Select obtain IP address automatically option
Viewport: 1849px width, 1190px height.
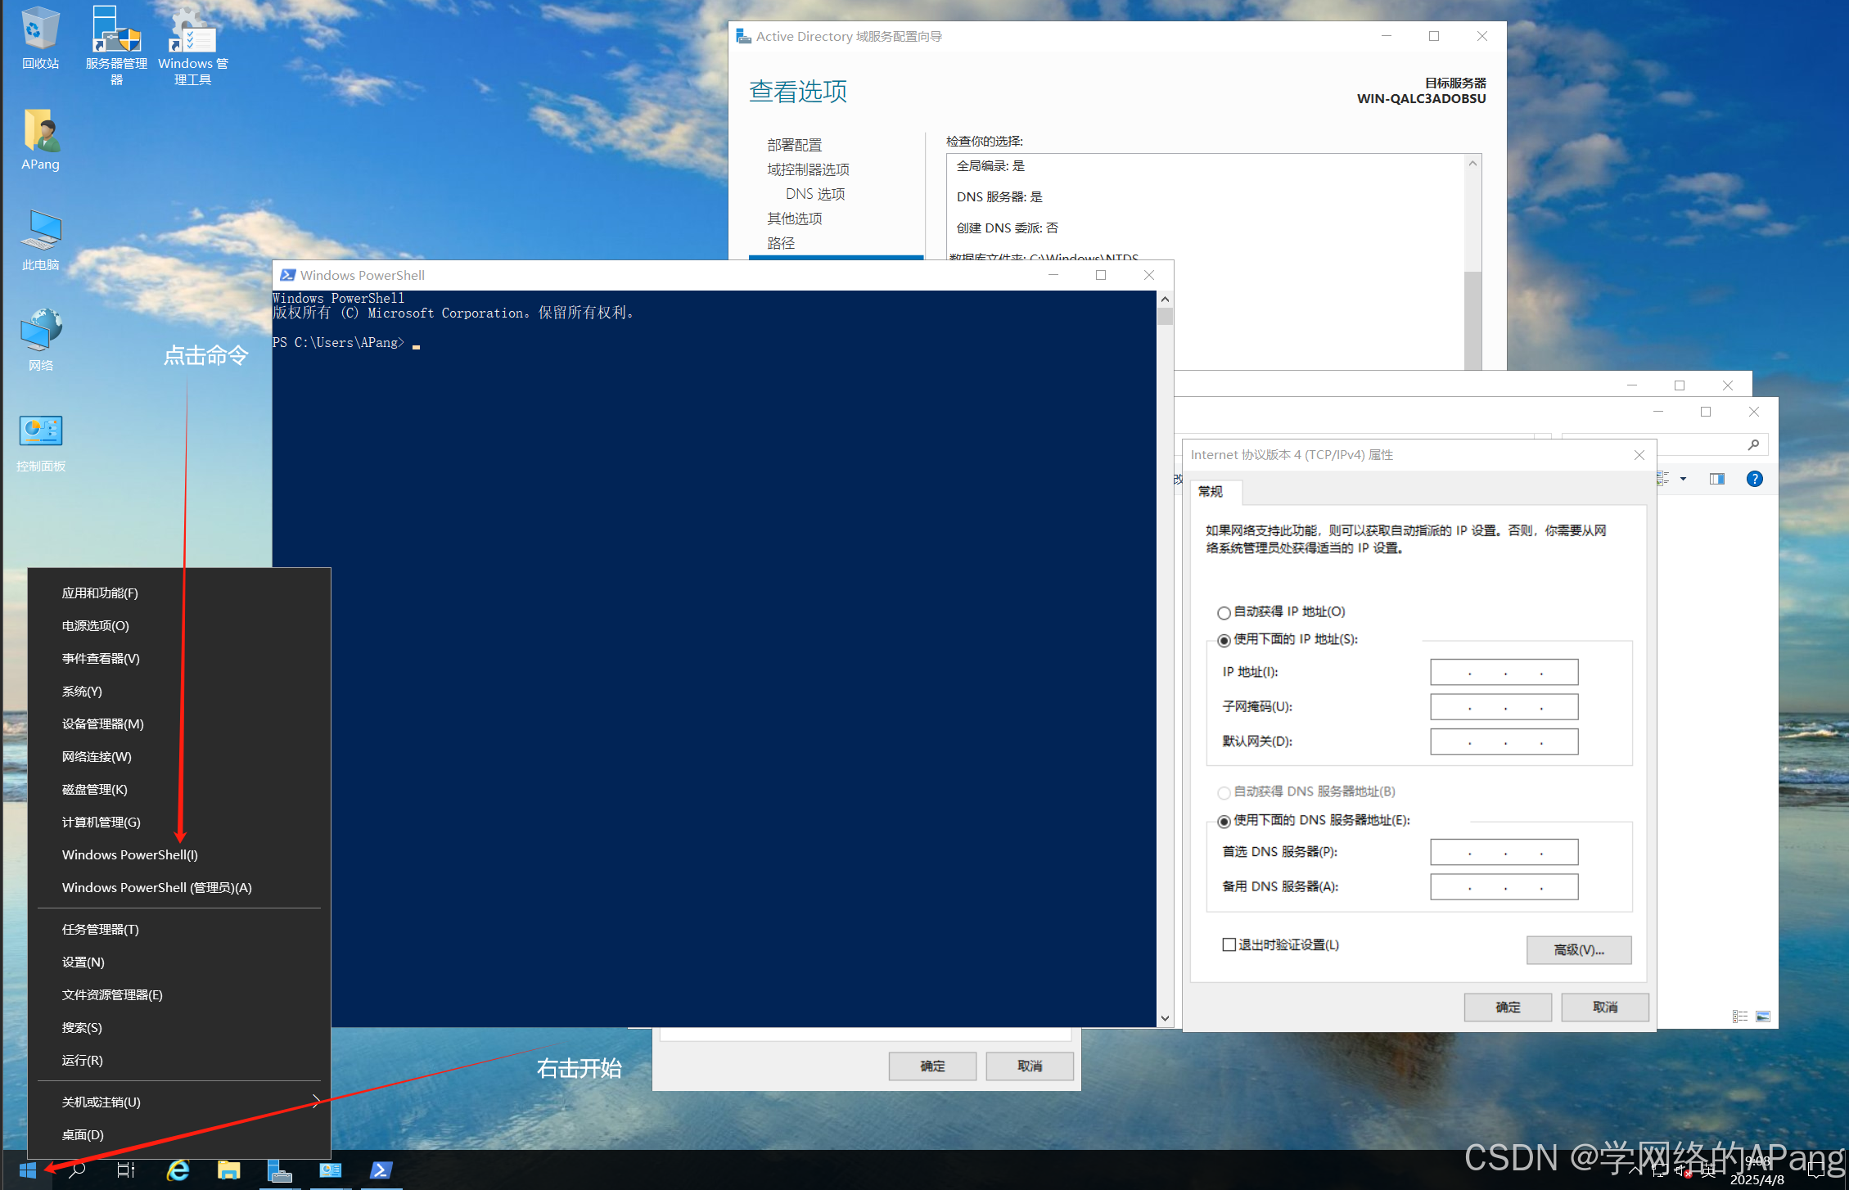tap(1224, 612)
